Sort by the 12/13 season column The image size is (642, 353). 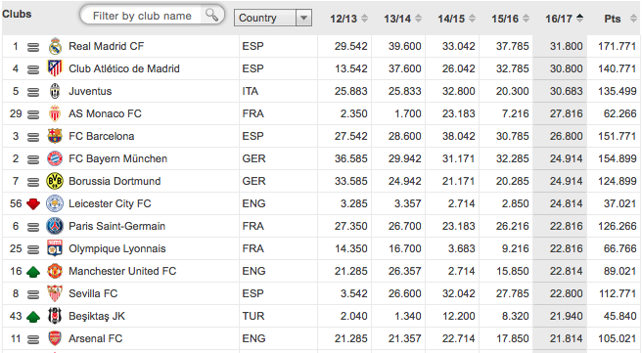coord(348,19)
